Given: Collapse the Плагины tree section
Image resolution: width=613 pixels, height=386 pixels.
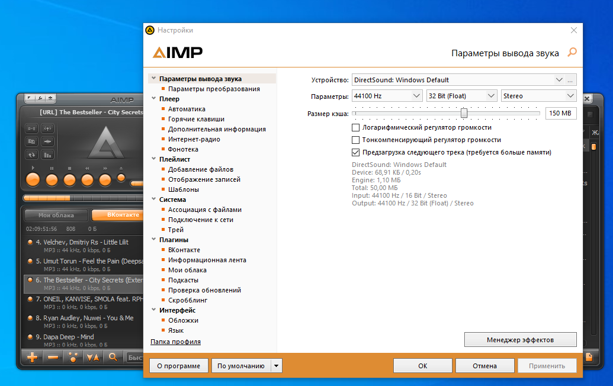Looking at the screenshot, I should coord(153,239).
